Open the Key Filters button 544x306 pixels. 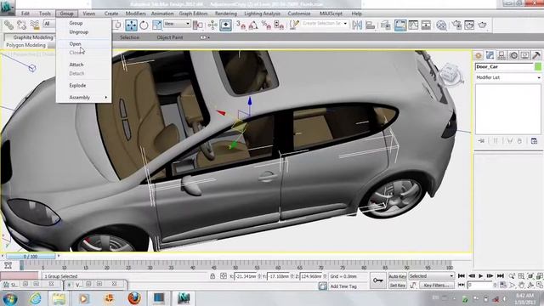(436, 286)
